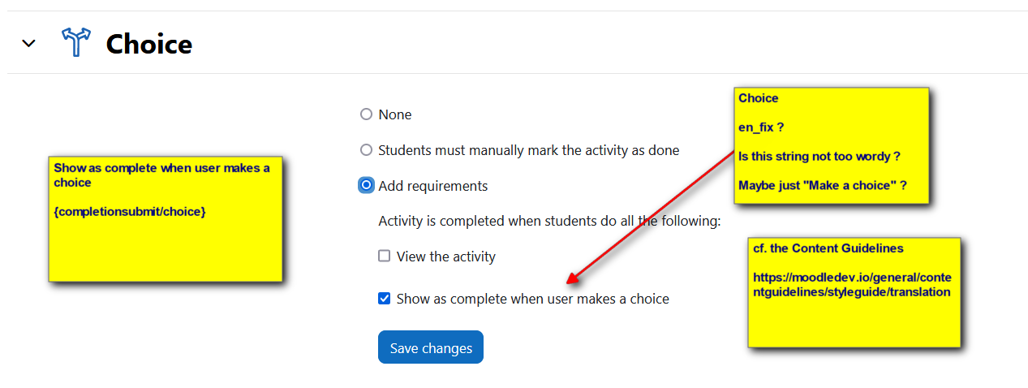Screen dimensions: 1028x388
Task: Select the None completion radio button
Action: pos(366,114)
